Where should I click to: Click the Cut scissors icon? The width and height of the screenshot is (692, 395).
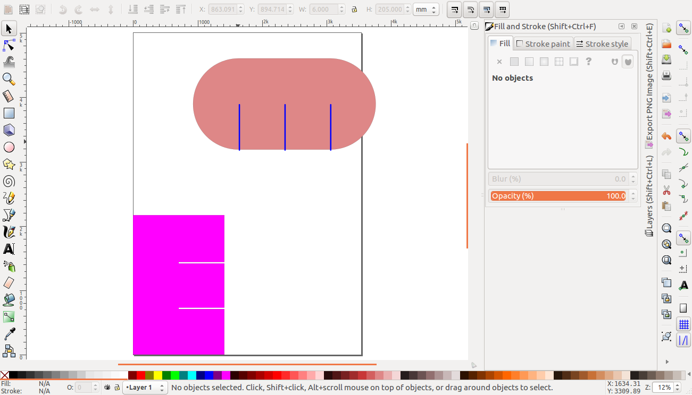point(666,190)
